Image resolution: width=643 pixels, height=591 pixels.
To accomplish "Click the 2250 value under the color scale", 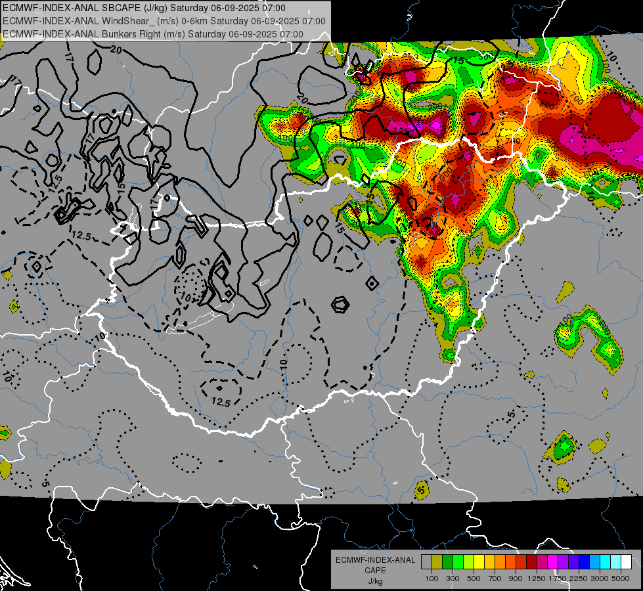I will pos(578,579).
